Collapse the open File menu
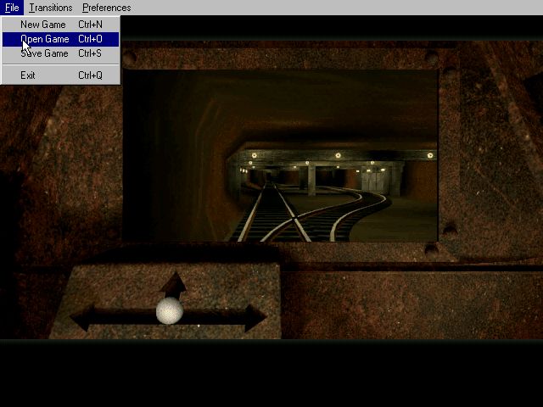 click(11, 8)
